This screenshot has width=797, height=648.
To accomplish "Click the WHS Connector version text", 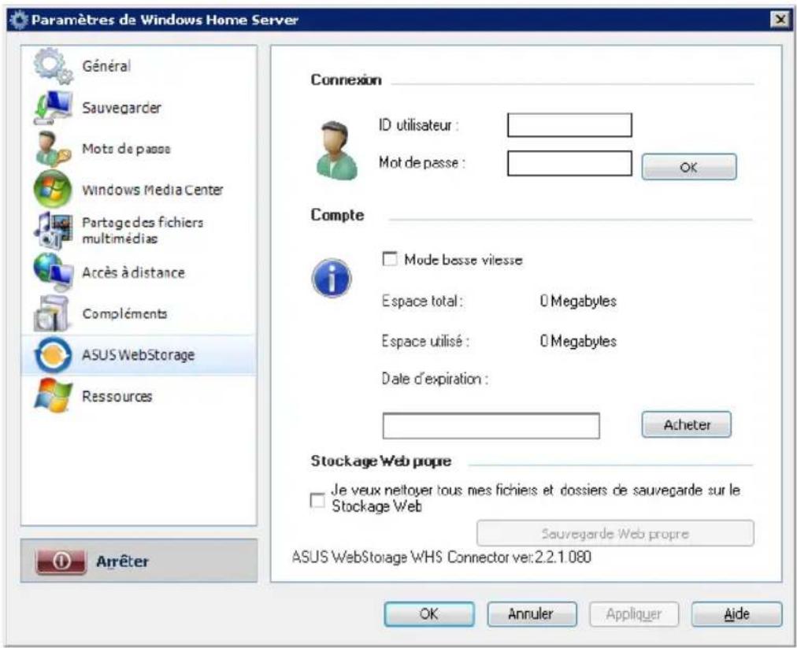I will point(441,557).
